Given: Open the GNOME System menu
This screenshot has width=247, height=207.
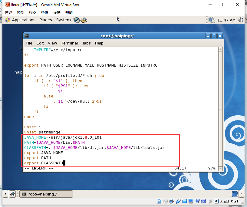Looking at the screenshot, I should [x=64, y=20].
